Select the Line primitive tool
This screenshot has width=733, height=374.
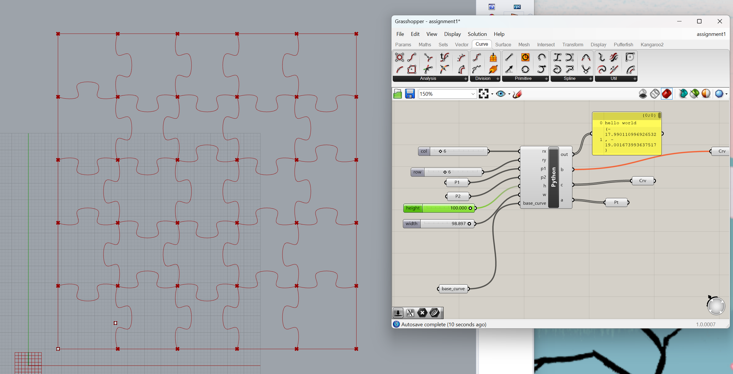click(x=509, y=57)
